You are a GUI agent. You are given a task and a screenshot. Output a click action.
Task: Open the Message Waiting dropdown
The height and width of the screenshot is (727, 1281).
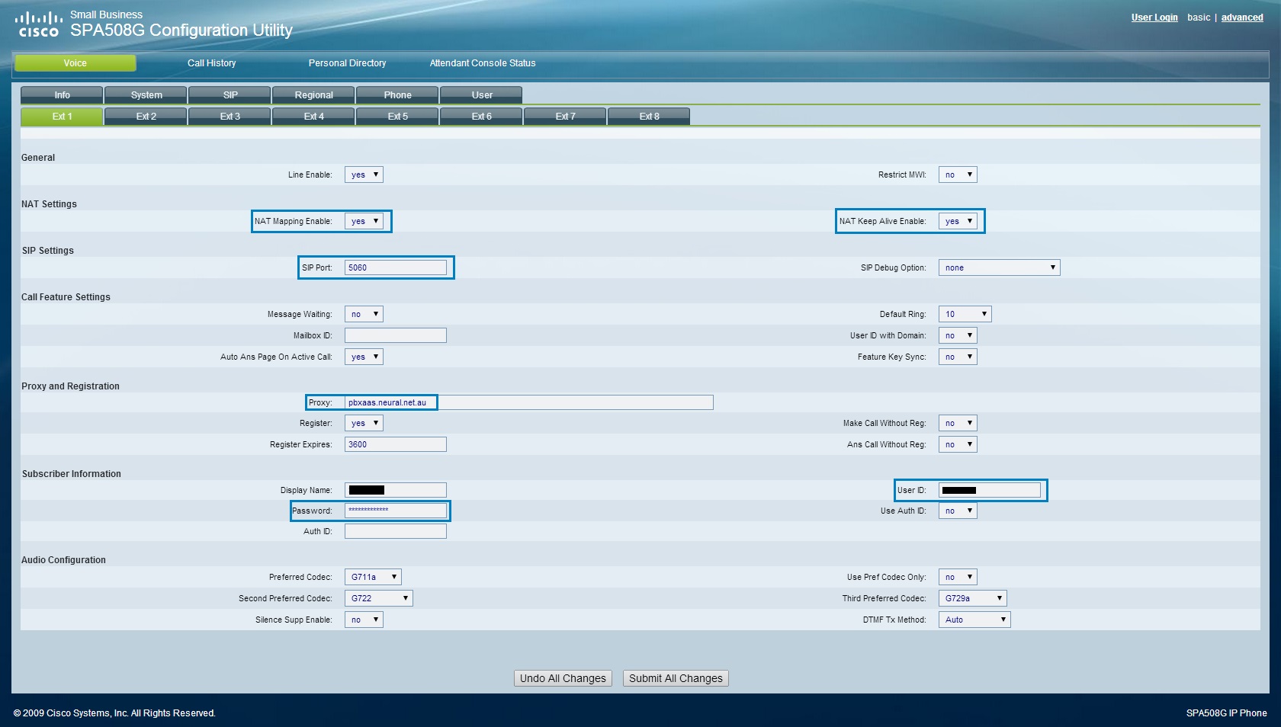(x=364, y=314)
